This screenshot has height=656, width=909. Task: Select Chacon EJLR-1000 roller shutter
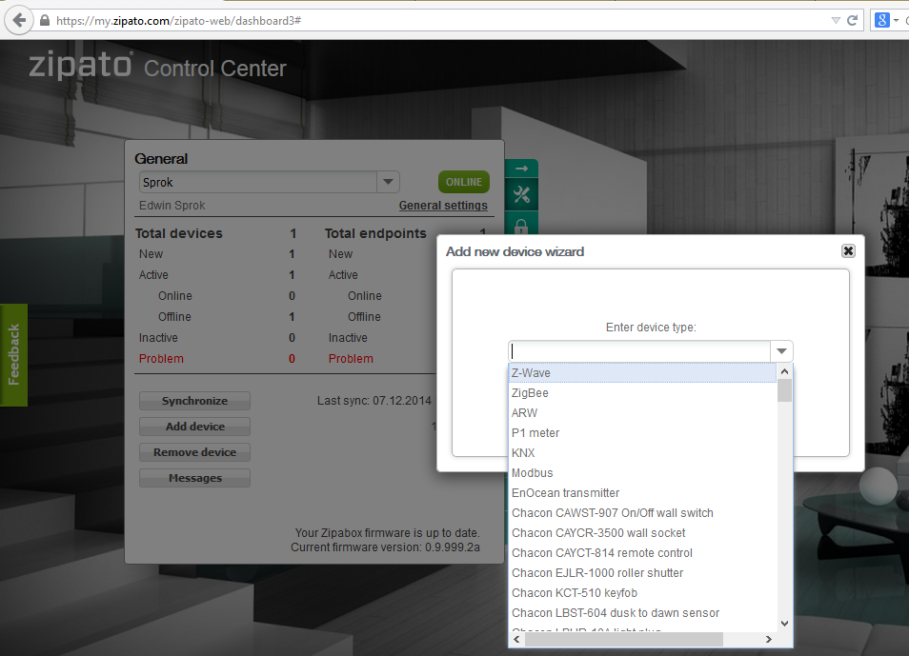pyautogui.click(x=642, y=573)
